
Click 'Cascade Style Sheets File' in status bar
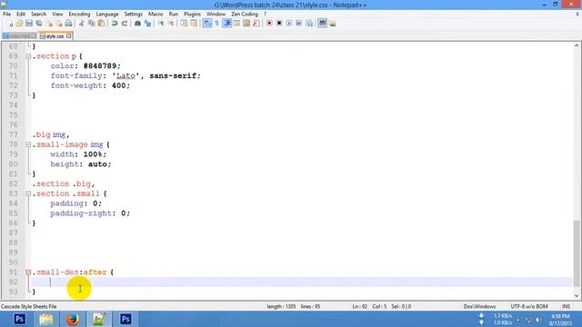(29, 307)
